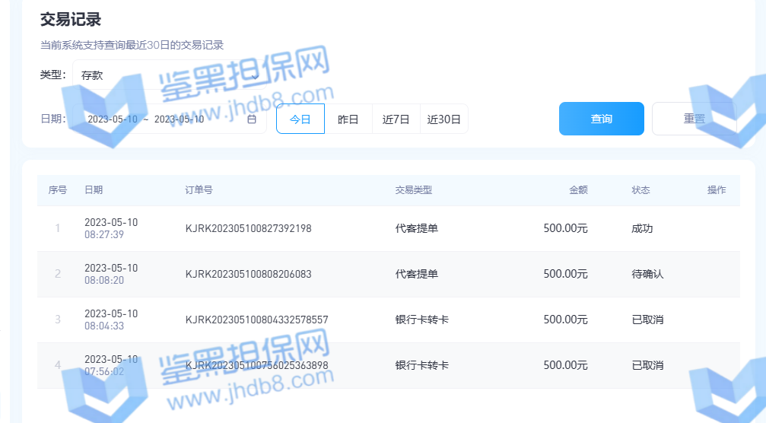Select the 今日 date filter
Screen dimensions: 766x423
[x=300, y=119]
